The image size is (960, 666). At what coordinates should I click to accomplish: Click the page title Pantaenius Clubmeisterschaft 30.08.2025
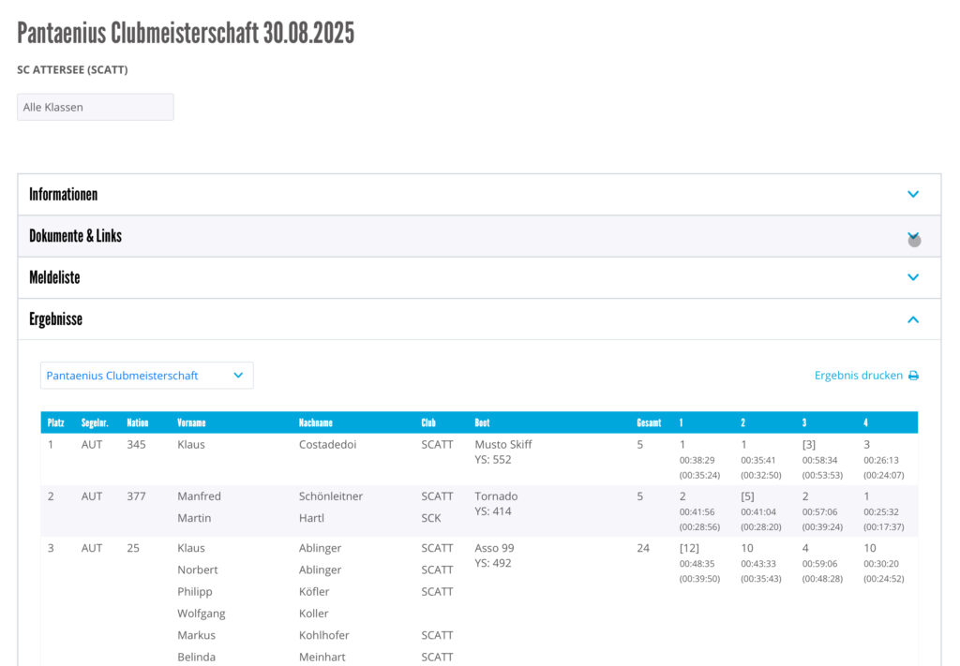click(186, 33)
